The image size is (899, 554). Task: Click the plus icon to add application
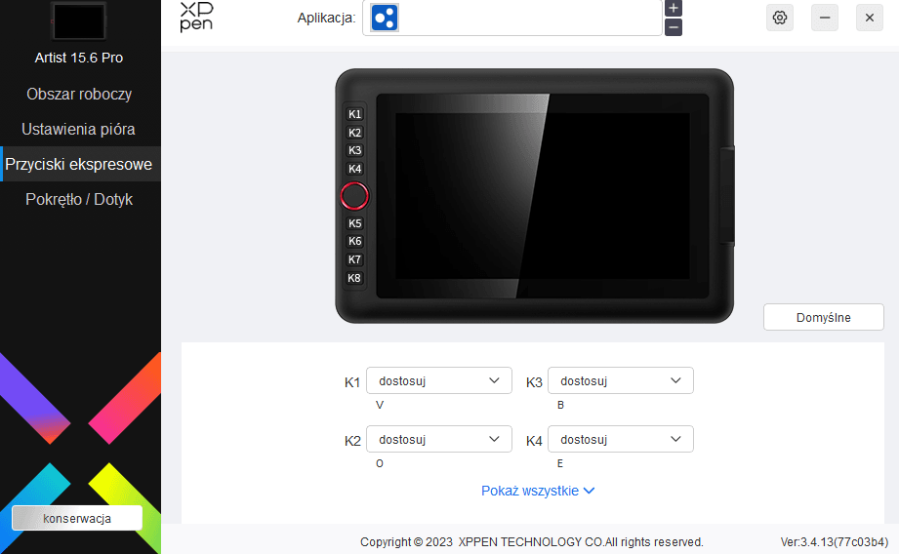tap(674, 8)
